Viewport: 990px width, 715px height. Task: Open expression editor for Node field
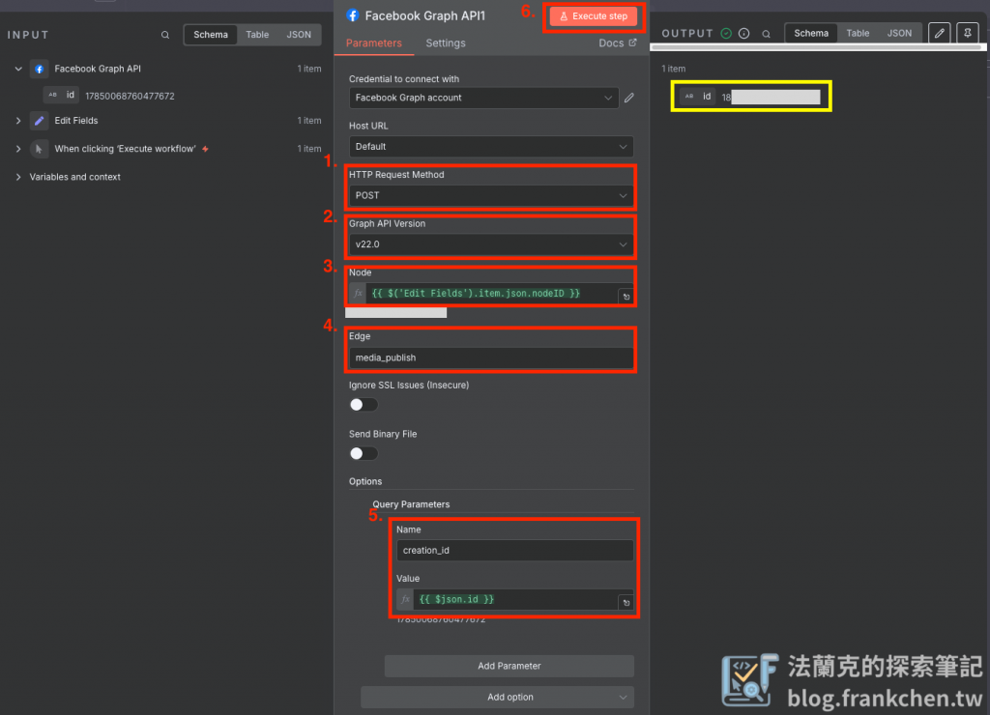pyautogui.click(x=626, y=296)
